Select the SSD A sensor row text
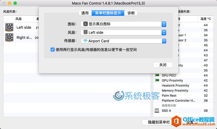Image resolution: width=217 pixels, height=129 pixels. pyautogui.click(x=166, y=111)
